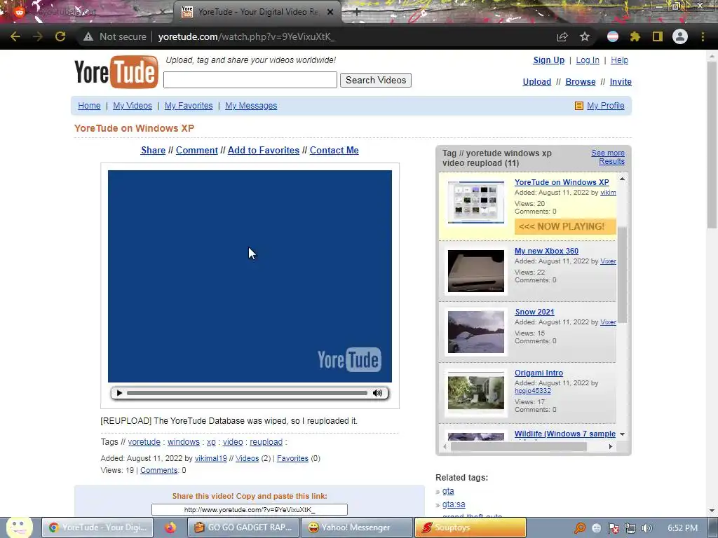Click the reupload tag link
Image resolution: width=718 pixels, height=538 pixels.
[266, 442]
